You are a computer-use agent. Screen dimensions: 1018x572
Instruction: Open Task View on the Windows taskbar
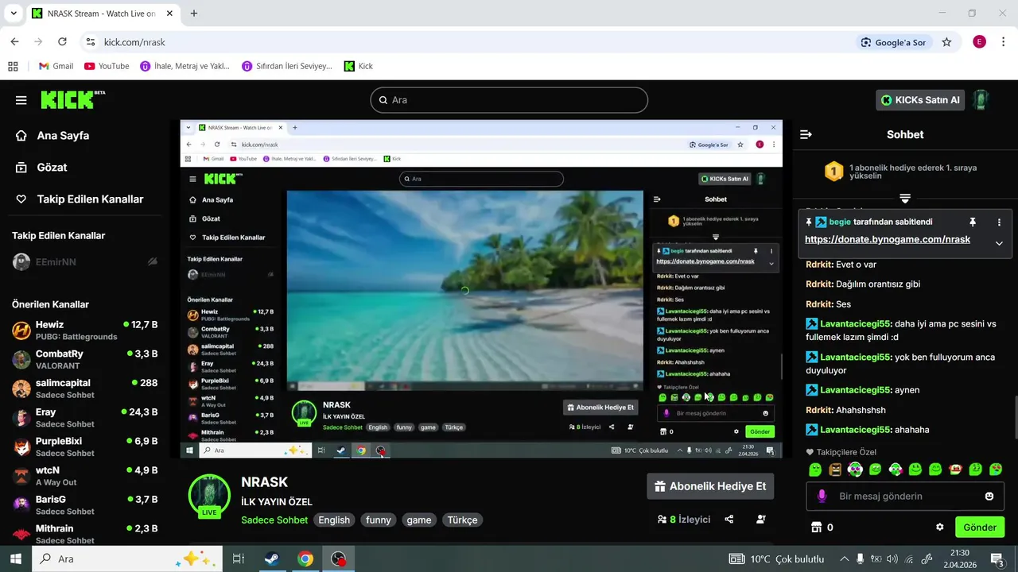click(238, 558)
